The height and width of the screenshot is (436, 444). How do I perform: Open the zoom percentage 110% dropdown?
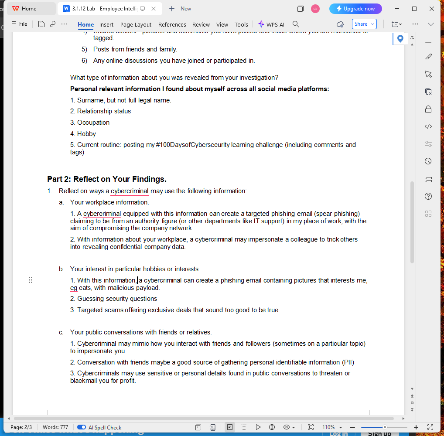pos(332,427)
